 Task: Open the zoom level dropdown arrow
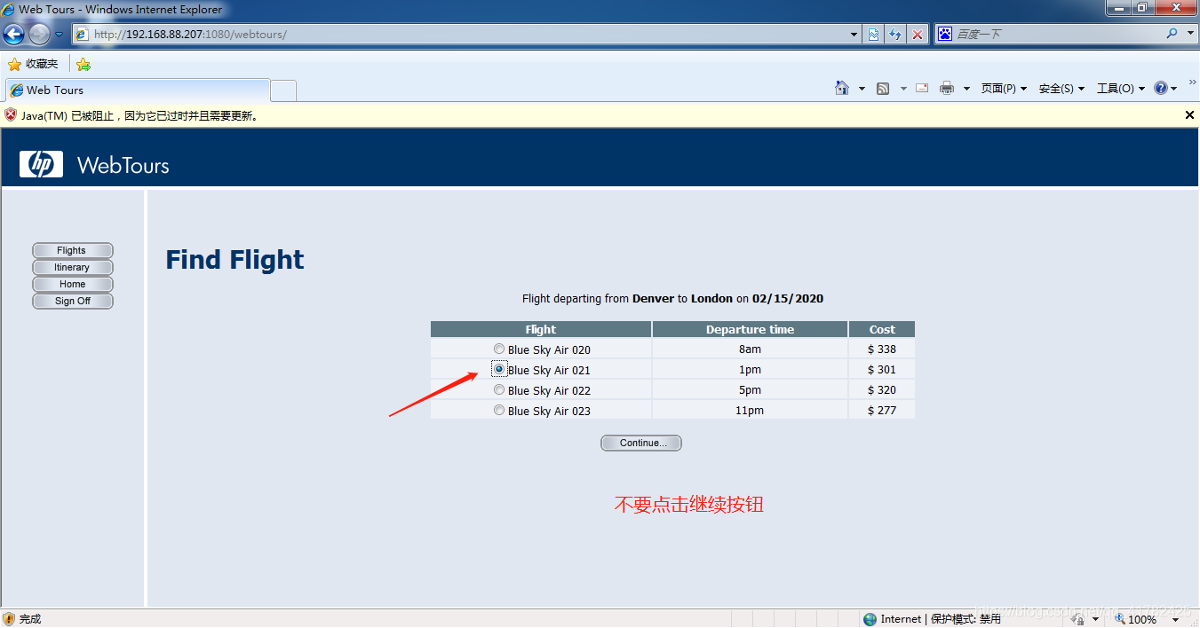point(1175,619)
